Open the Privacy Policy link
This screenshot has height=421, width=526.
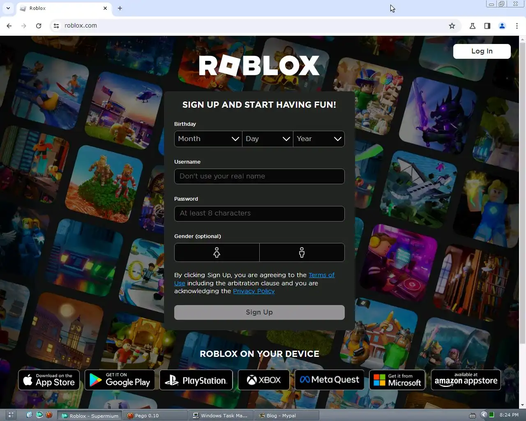(254, 291)
